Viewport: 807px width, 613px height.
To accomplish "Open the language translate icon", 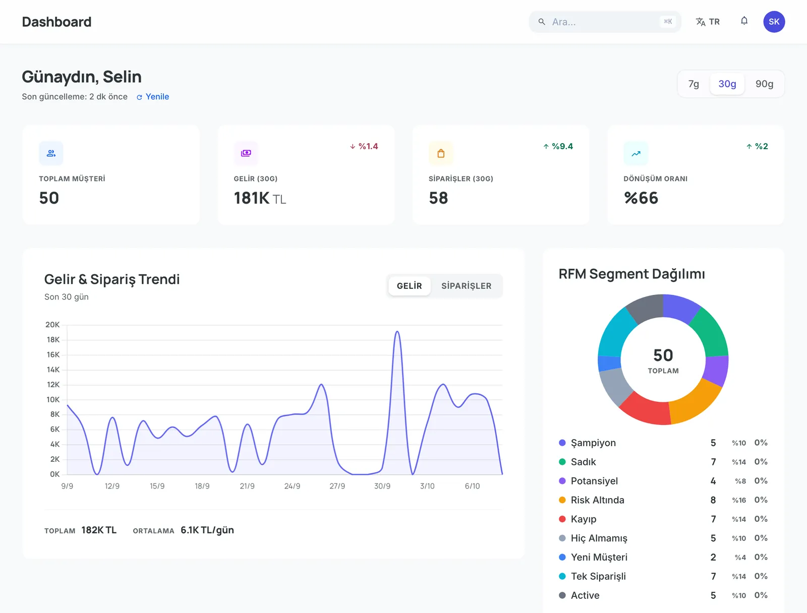I will (701, 22).
